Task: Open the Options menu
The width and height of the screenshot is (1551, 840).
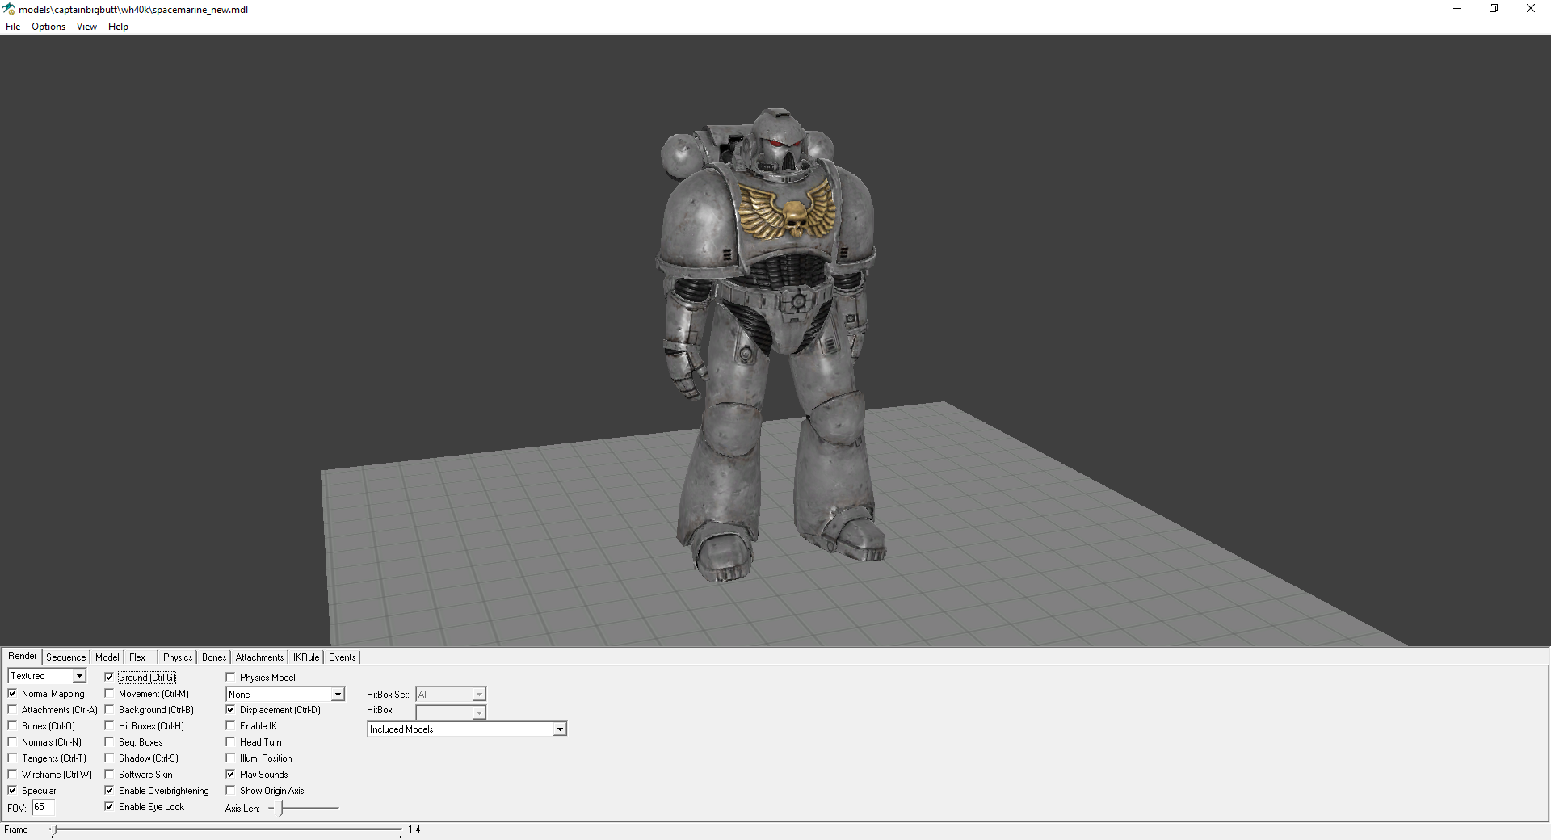Action: (48, 27)
